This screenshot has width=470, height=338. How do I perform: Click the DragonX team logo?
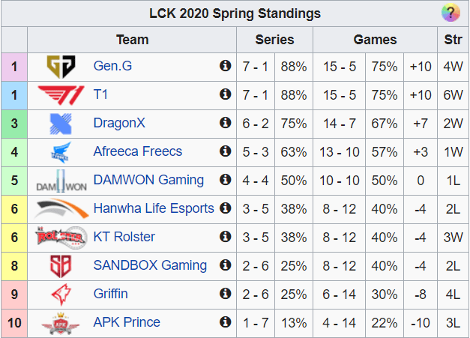(x=60, y=123)
